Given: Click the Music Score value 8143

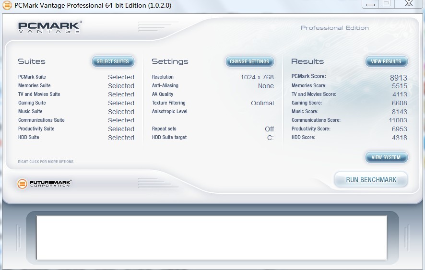Looking at the screenshot, I should (x=400, y=112).
